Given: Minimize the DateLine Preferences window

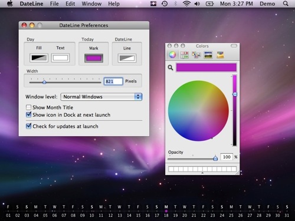Looking at the screenshot, I should tap(32, 25).
